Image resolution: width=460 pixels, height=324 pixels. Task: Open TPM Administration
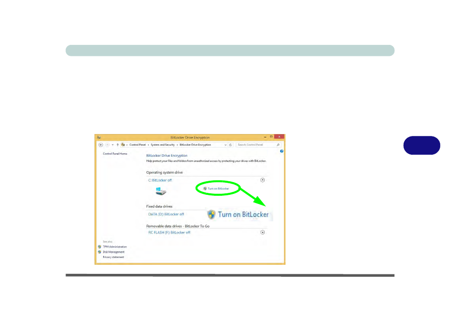click(x=115, y=247)
